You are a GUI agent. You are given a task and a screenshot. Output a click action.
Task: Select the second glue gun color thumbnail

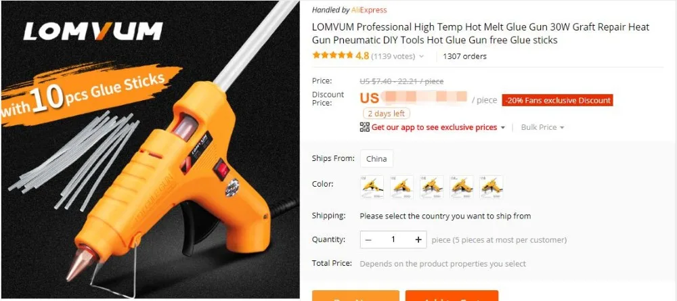pyautogui.click(x=401, y=187)
